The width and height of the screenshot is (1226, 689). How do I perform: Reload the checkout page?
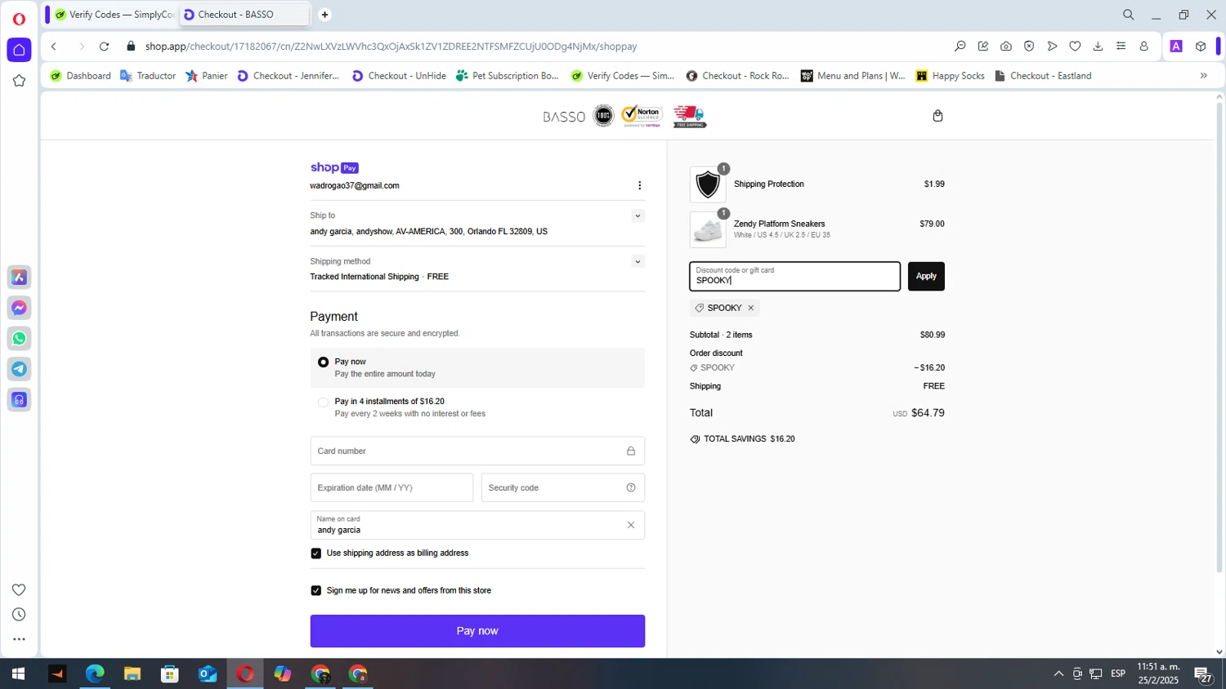pos(104,47)
